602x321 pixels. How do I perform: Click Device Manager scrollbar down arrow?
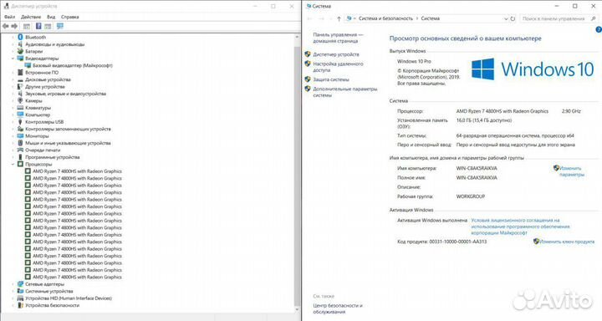click(297, 309)
